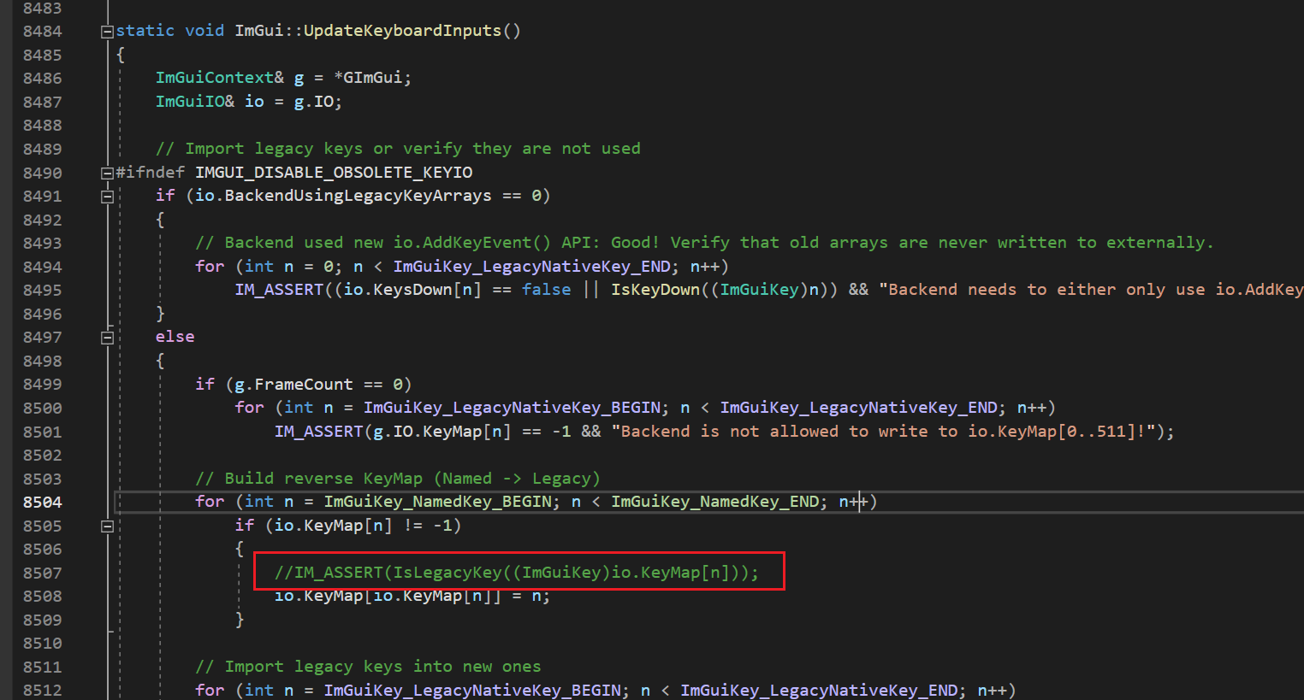
Task: Click the ImGuiKey_NamedKey_BEGIN identifier
Action: (x=438, y=502)
